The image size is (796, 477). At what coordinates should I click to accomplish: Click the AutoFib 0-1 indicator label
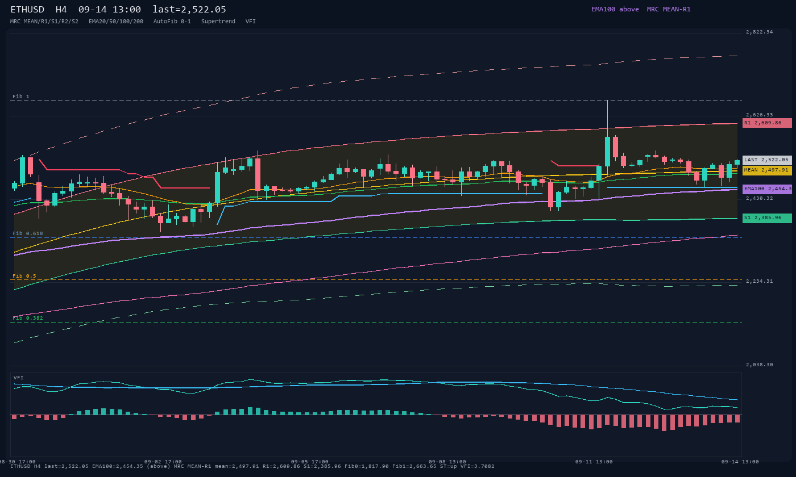(x=172, y=22)
